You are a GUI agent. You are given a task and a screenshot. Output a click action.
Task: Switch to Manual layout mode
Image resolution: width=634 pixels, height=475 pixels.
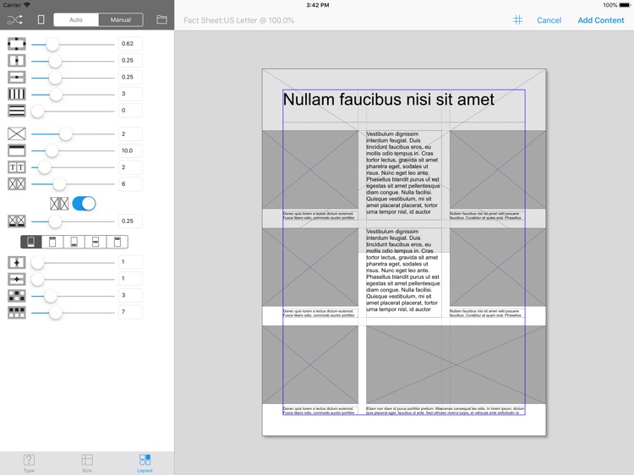point(121,19)
